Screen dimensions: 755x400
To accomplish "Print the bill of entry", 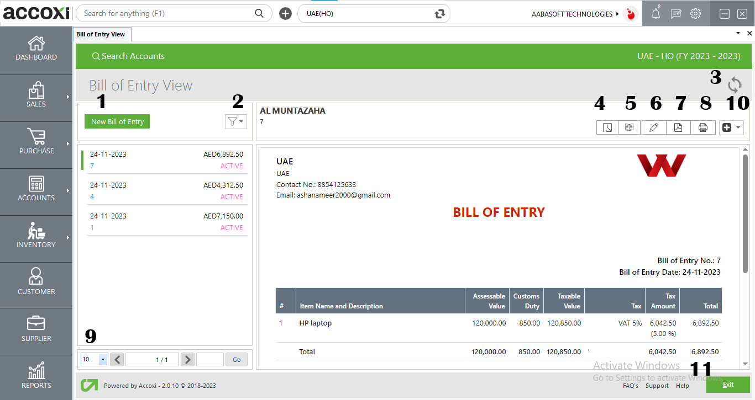I will (703, 127).
